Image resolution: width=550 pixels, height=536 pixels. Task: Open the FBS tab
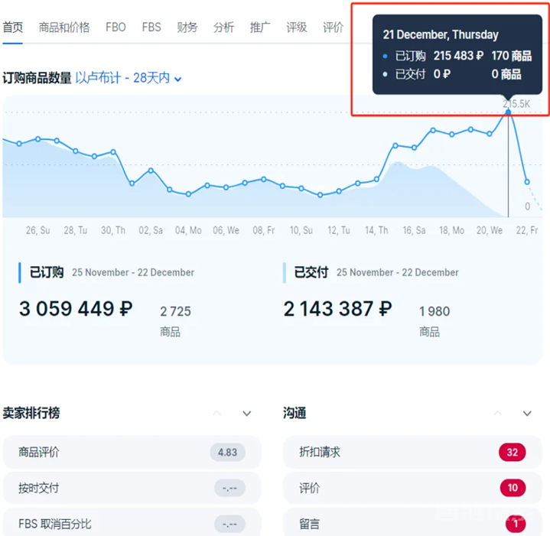click(151, 28)
